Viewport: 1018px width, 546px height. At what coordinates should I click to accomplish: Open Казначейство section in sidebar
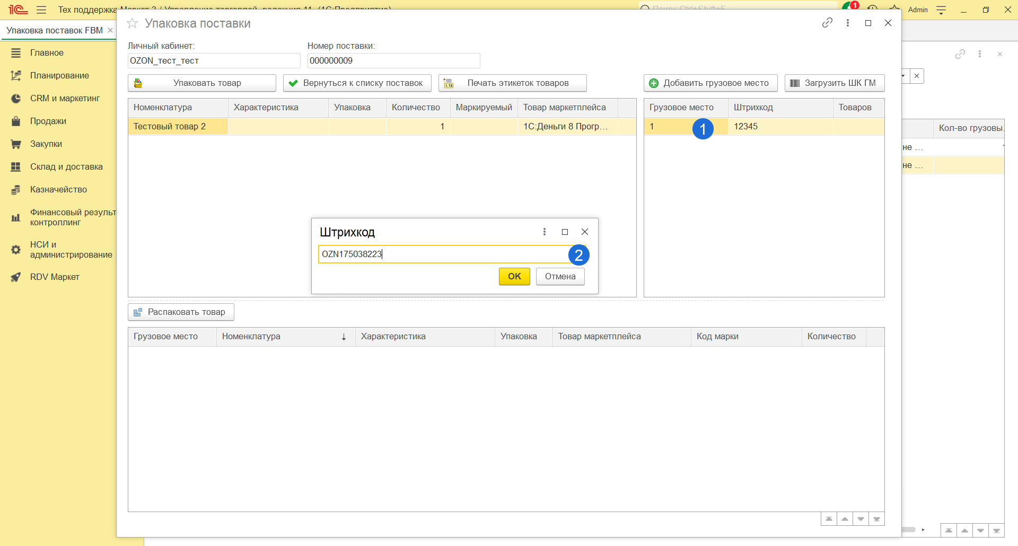[x=58, y=189]
